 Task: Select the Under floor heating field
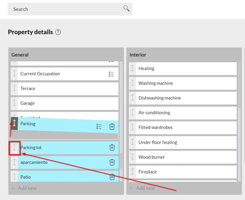pyautogui.click(x=183, y=143)
